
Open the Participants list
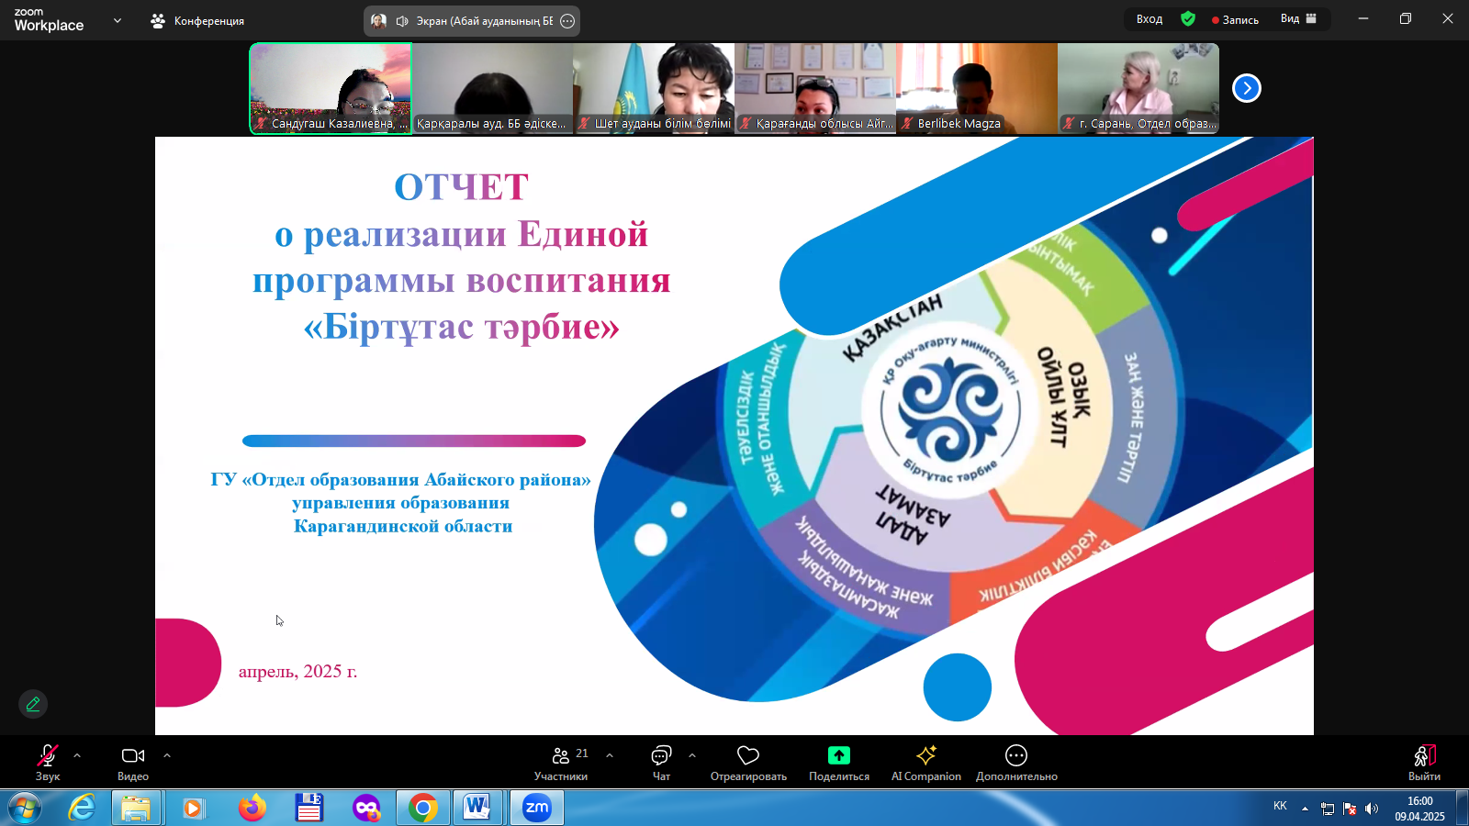point(561,762)
